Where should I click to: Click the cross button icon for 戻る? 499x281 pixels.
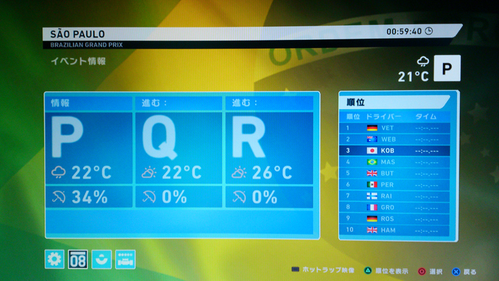(456, 272)
